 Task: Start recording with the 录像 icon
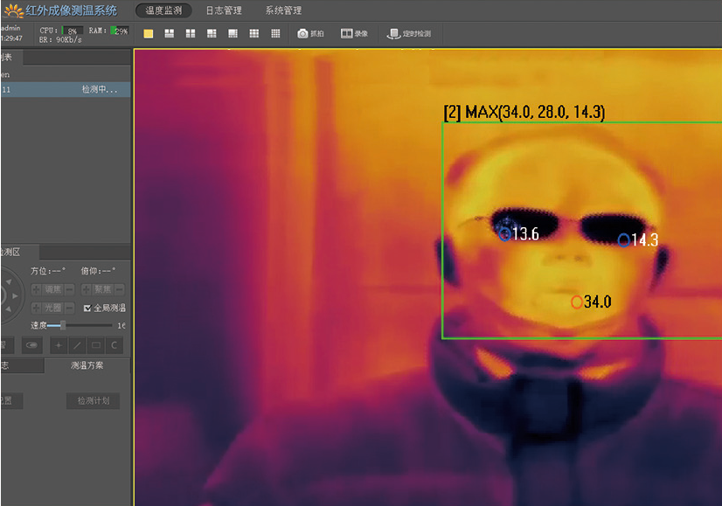(354, 34)
